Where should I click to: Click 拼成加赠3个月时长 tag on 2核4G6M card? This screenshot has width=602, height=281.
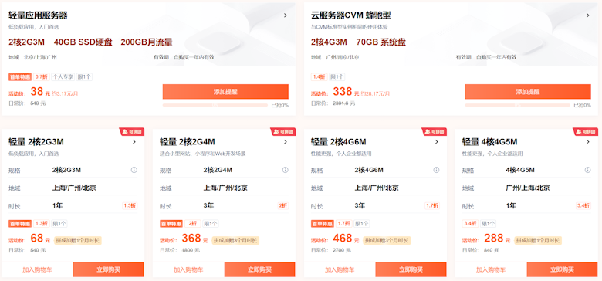(x=387, y=241)
